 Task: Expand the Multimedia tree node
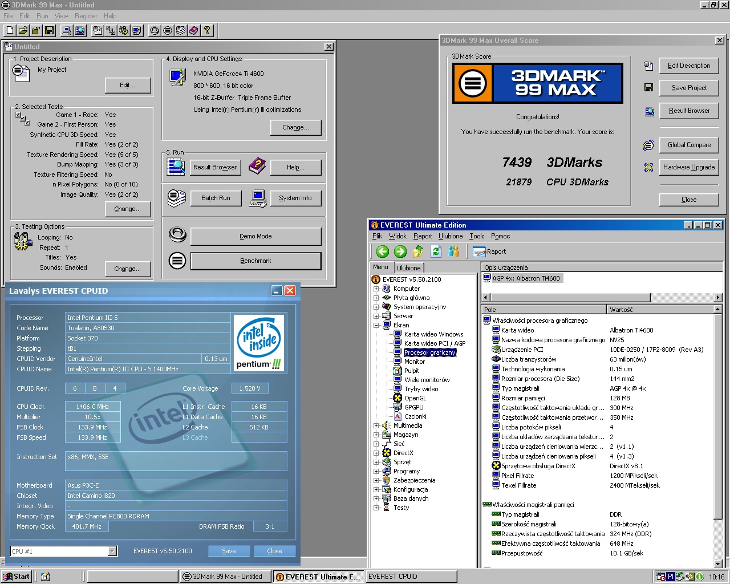pos(376,425)
